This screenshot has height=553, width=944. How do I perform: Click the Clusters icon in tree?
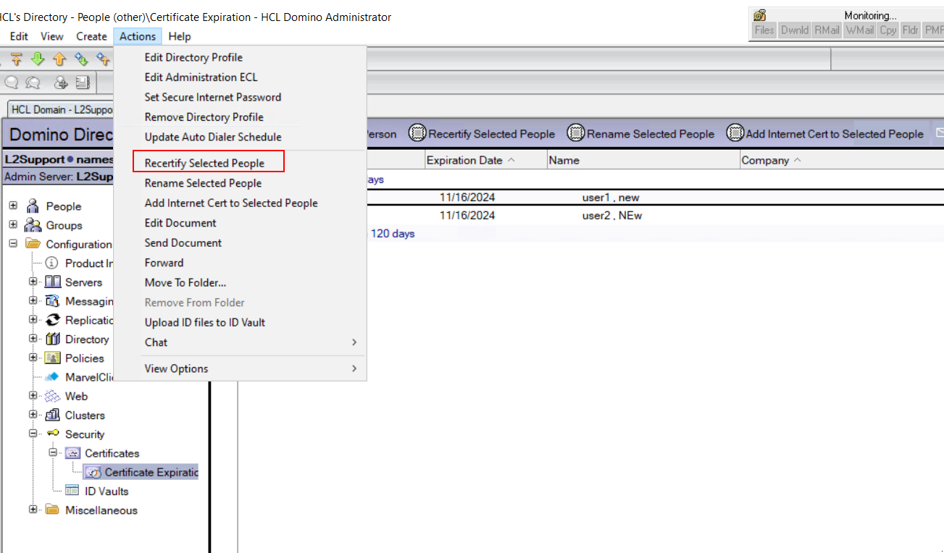tap(53, 415)
